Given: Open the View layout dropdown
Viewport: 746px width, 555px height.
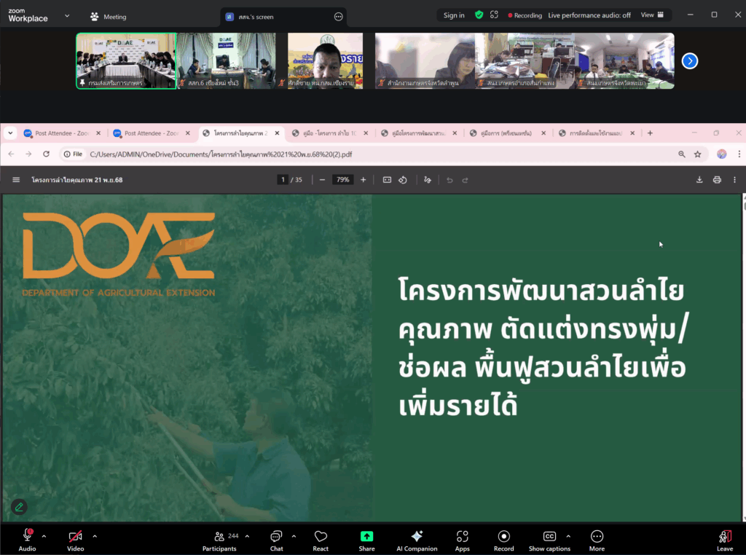Looking at the screenshot, I should (652, 15).
